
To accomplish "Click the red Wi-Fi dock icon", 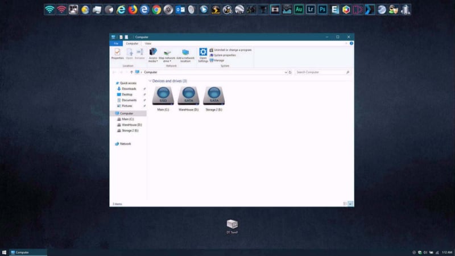I will [61, 10].
